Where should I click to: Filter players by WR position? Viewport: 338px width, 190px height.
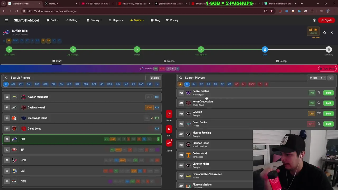pyautogui.click(x=229, y=84)
